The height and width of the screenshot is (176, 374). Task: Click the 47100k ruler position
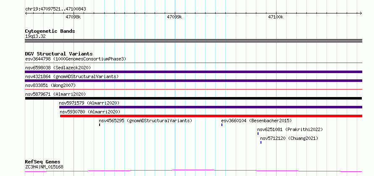coord(276,17)
